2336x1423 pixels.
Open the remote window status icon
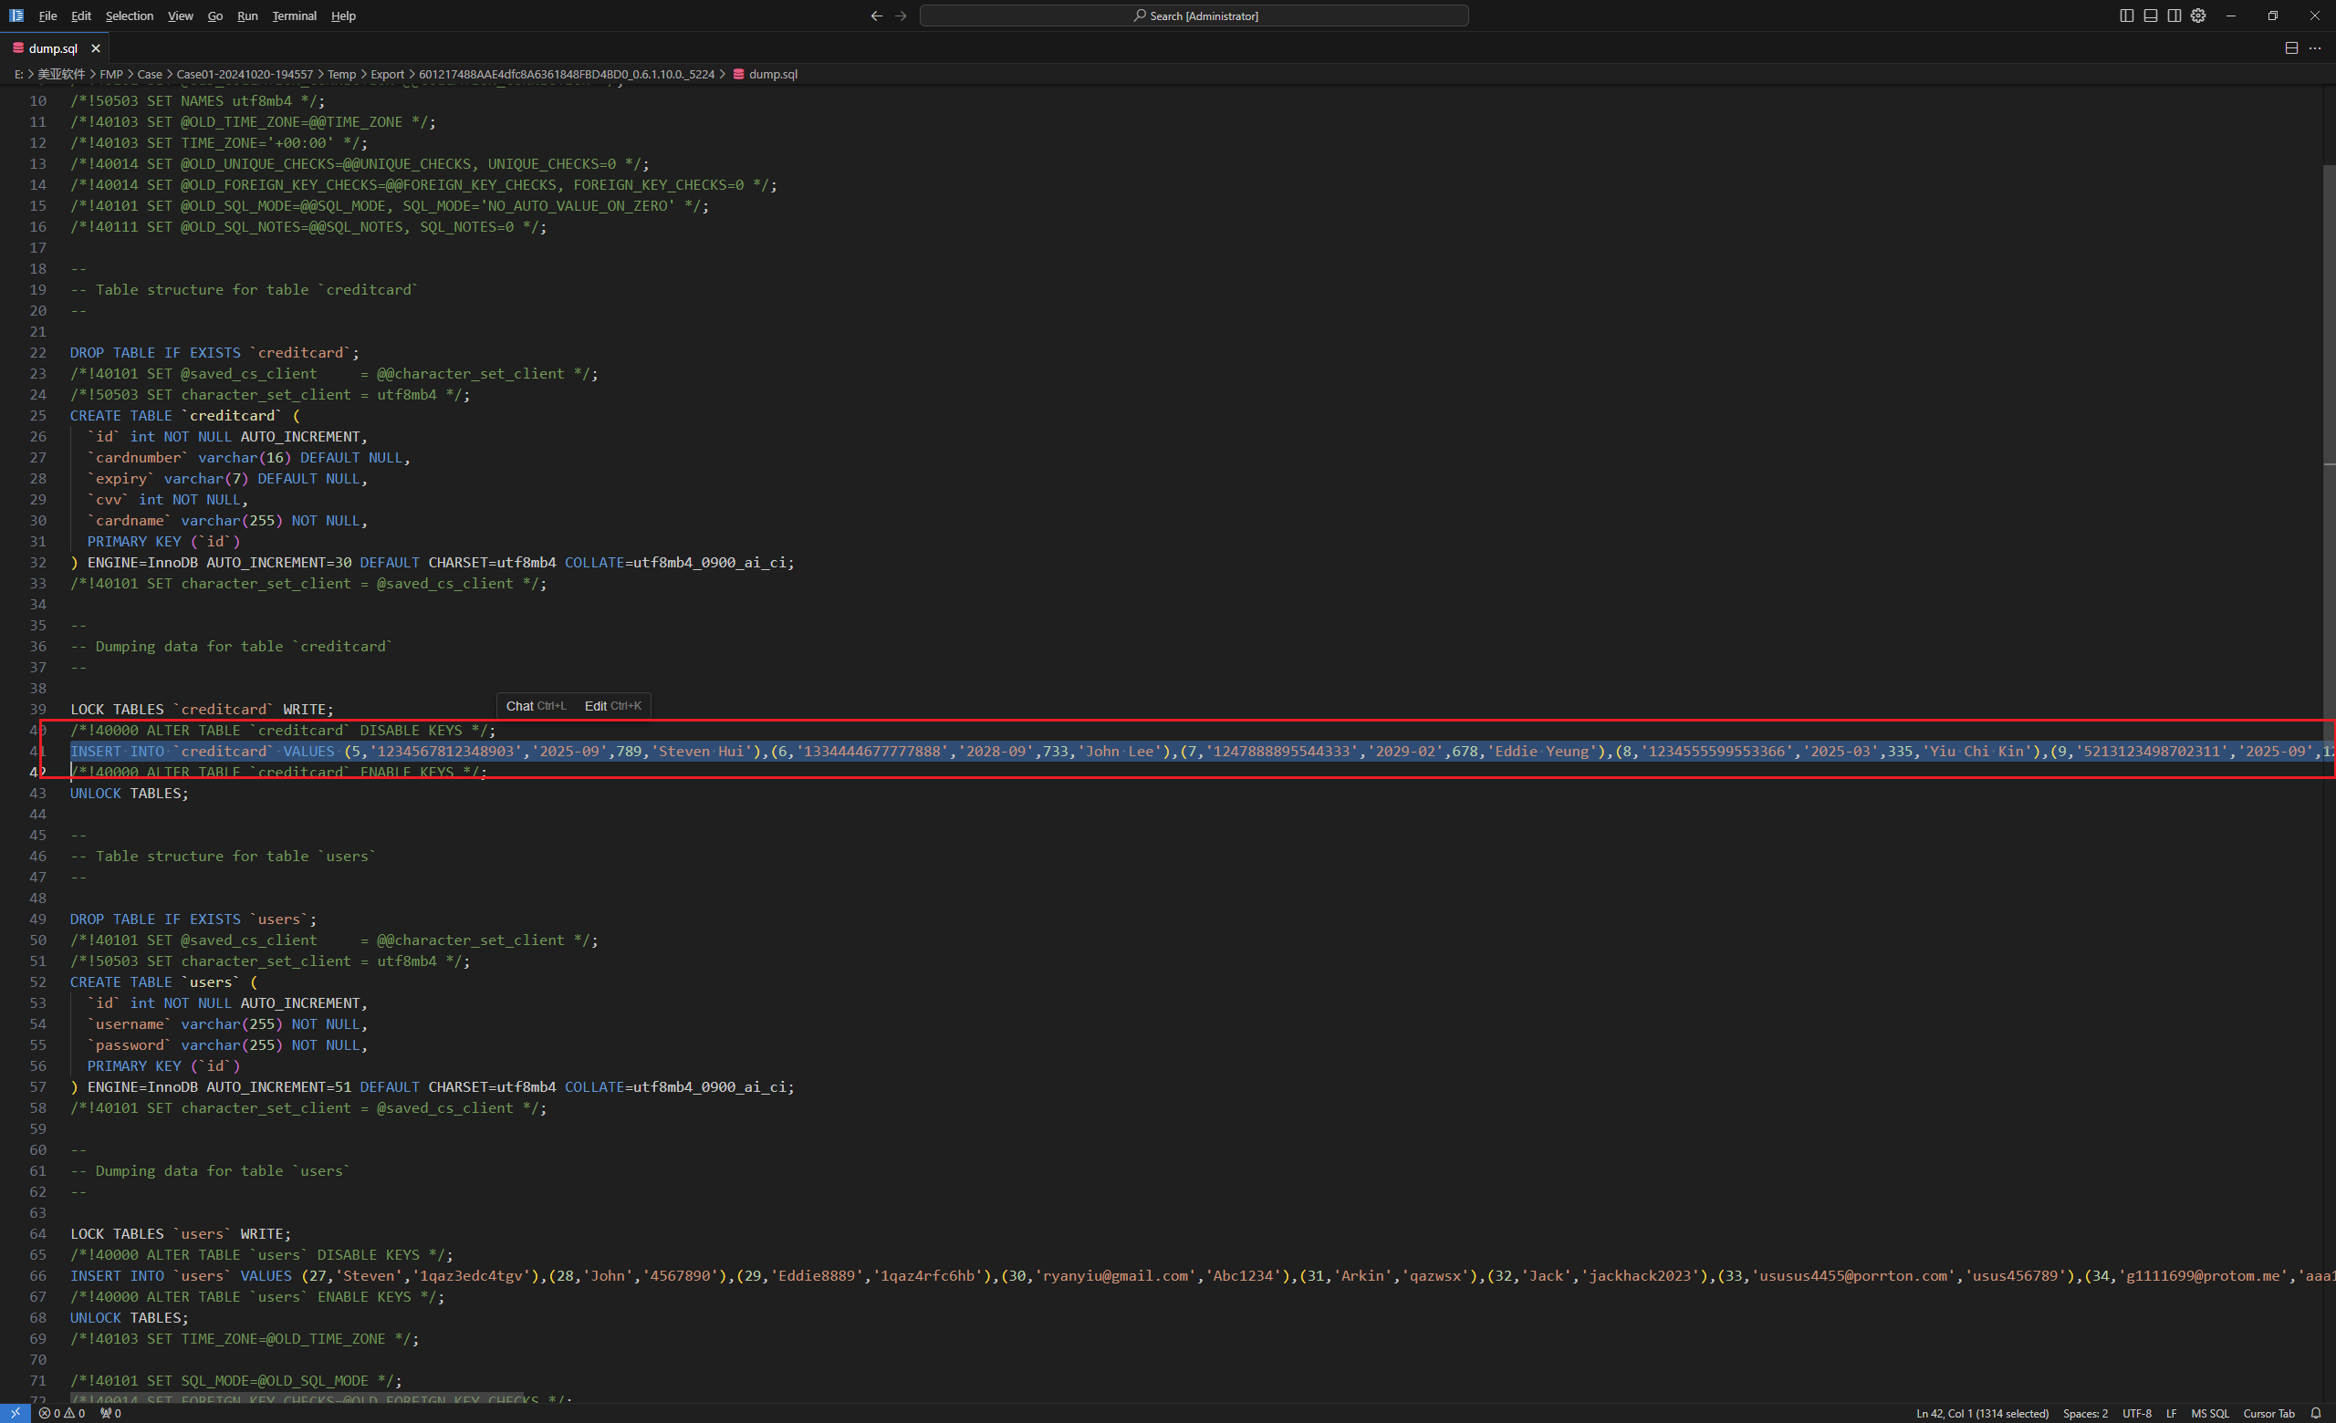pos(16,1413)
